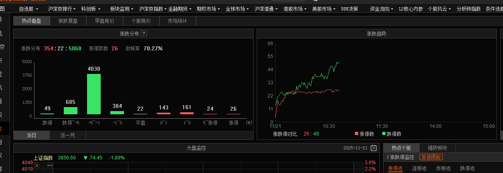Switch to the 热点个股 tab

tap(402, 148)
